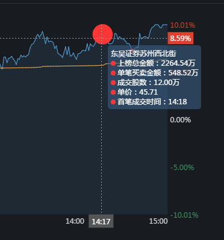Click the red bullet beside 上榜总金额
The width and height of the screenshot is (224, 240).
[113, 63]
